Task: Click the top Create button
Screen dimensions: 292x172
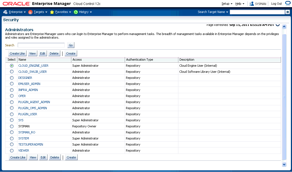Action: (71, 53)
